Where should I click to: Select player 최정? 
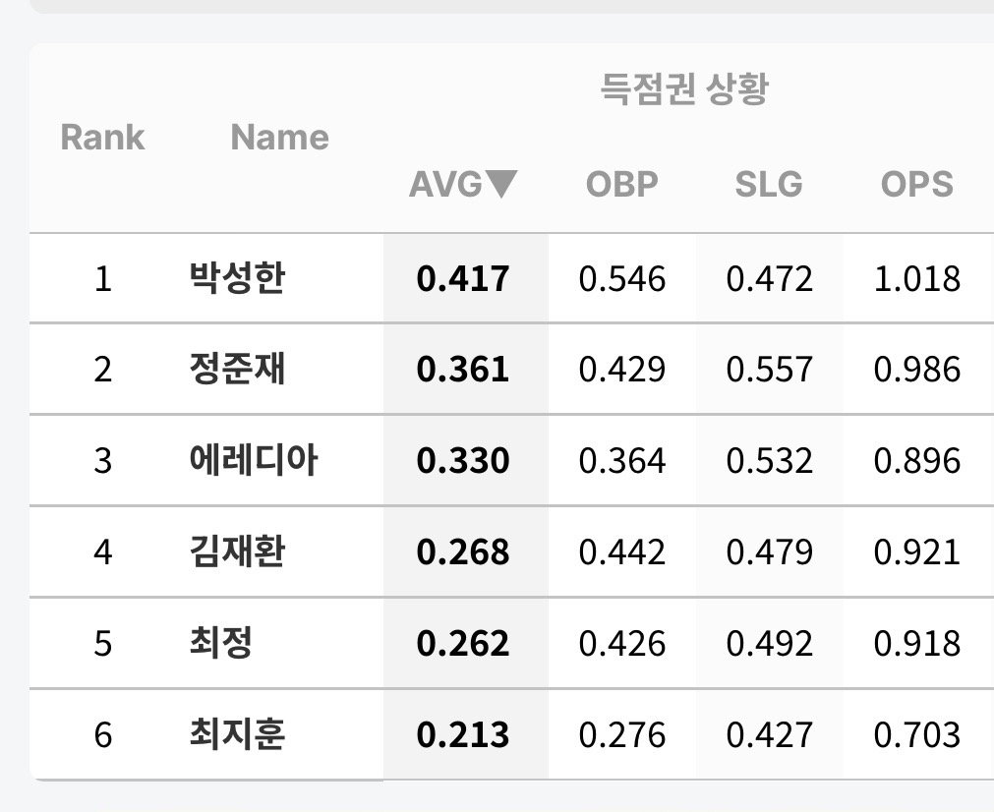click(220, 642)
